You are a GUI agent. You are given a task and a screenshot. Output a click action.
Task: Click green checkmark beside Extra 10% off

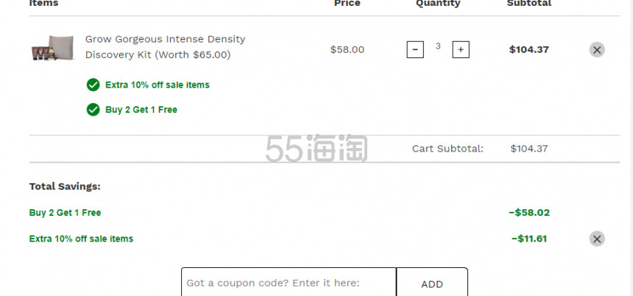point(93,85)
